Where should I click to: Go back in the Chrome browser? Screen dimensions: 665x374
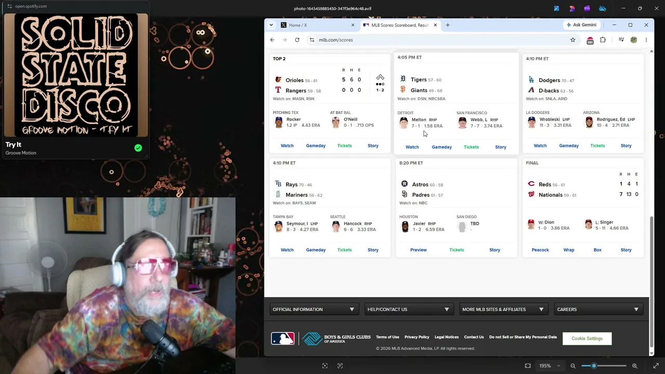(x=272, y=40)
